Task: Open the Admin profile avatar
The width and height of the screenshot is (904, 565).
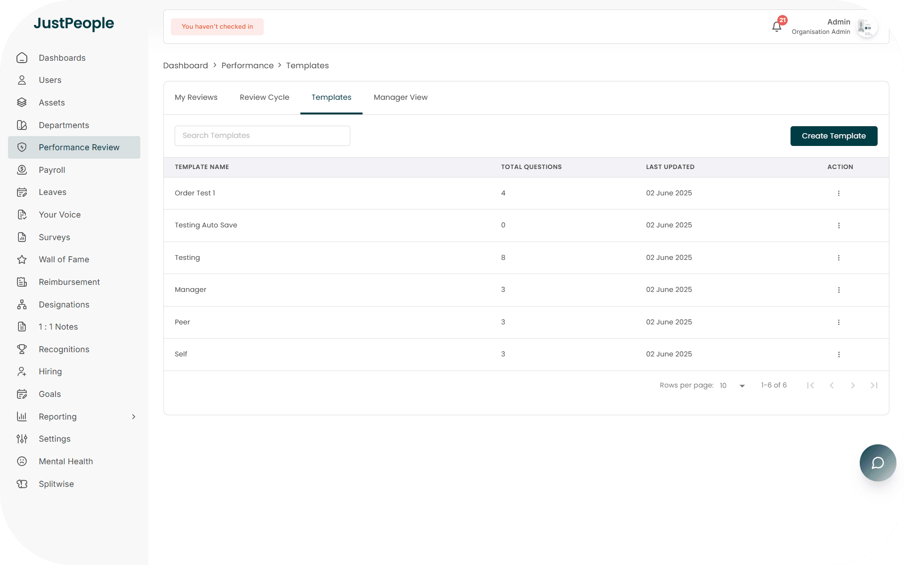Action: click(866, 27)
